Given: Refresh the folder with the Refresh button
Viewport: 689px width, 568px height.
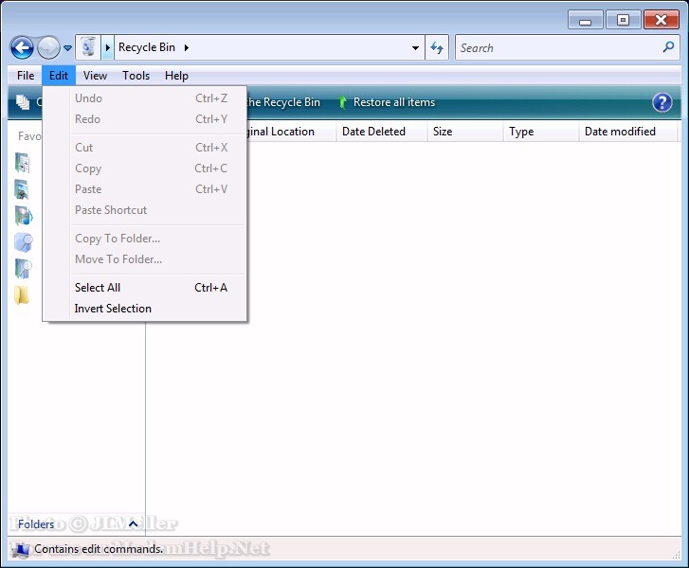Looking at the screenshot, I should click(x=437, y=47).
